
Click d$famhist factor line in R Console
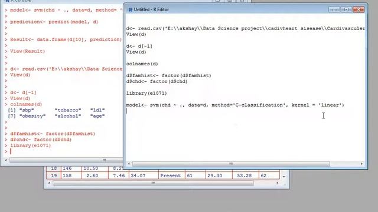coord(53,134)
